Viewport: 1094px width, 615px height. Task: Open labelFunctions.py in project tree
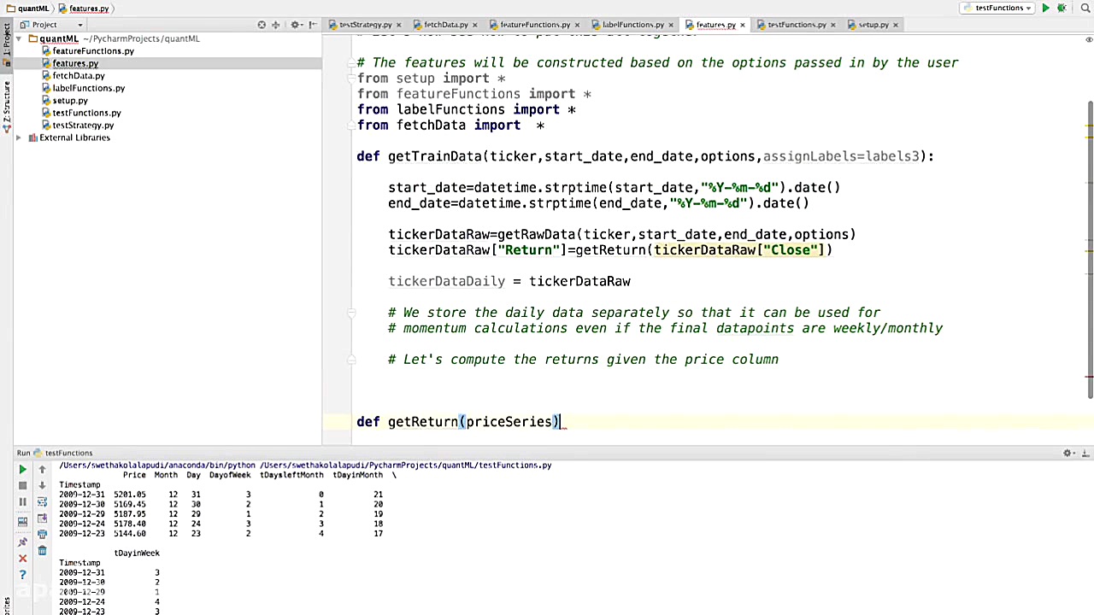[x=88, y=88]
